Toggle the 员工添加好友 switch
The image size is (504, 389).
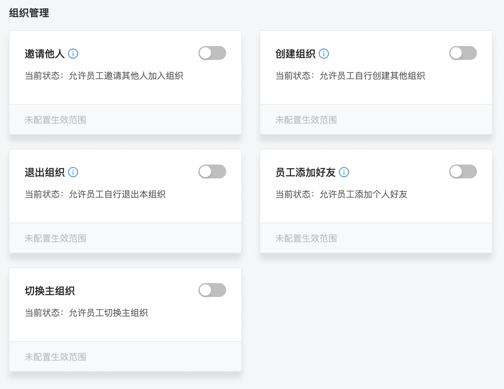point(463,171)
